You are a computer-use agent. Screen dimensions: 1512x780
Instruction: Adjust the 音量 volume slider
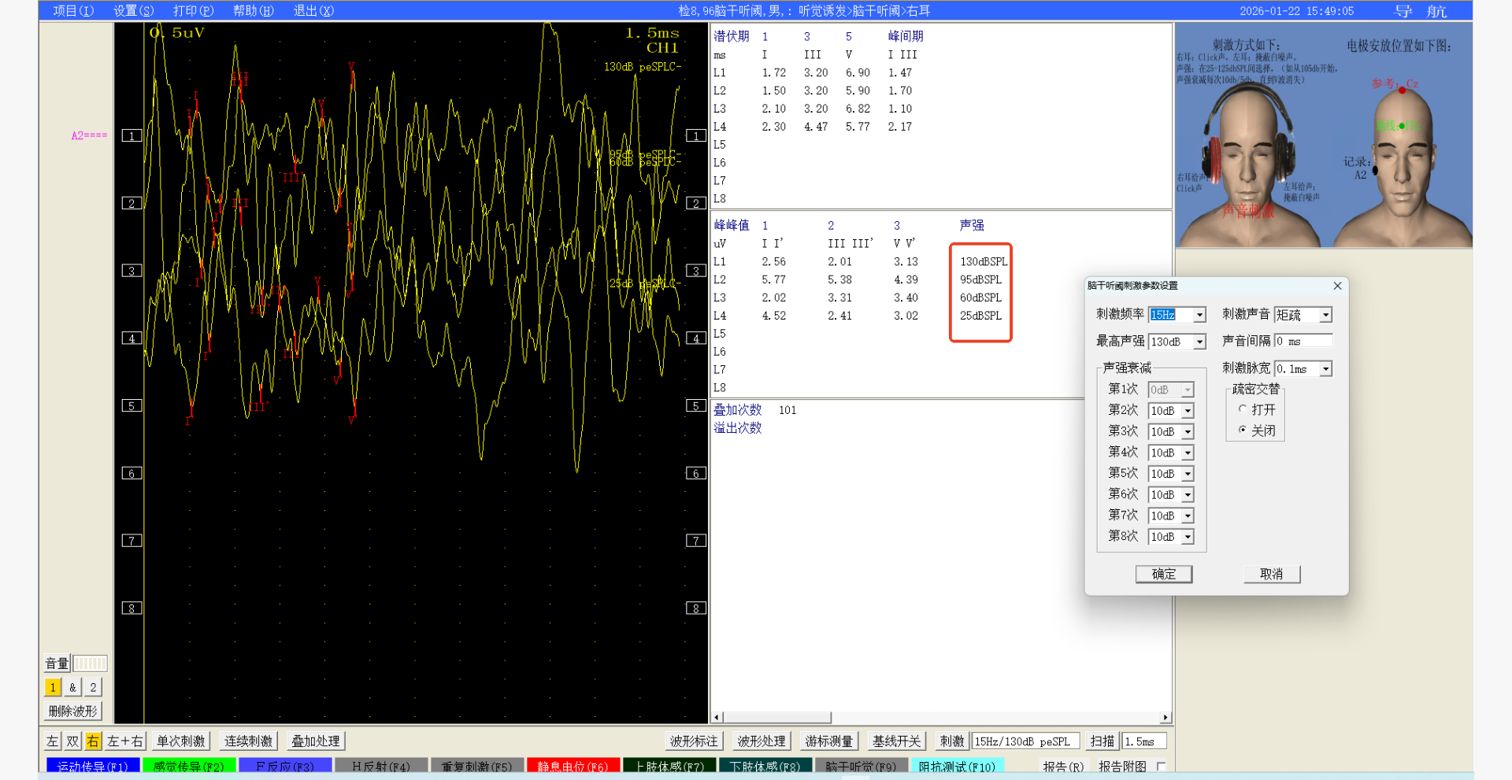pyautogui.click(x=90, y=664)
